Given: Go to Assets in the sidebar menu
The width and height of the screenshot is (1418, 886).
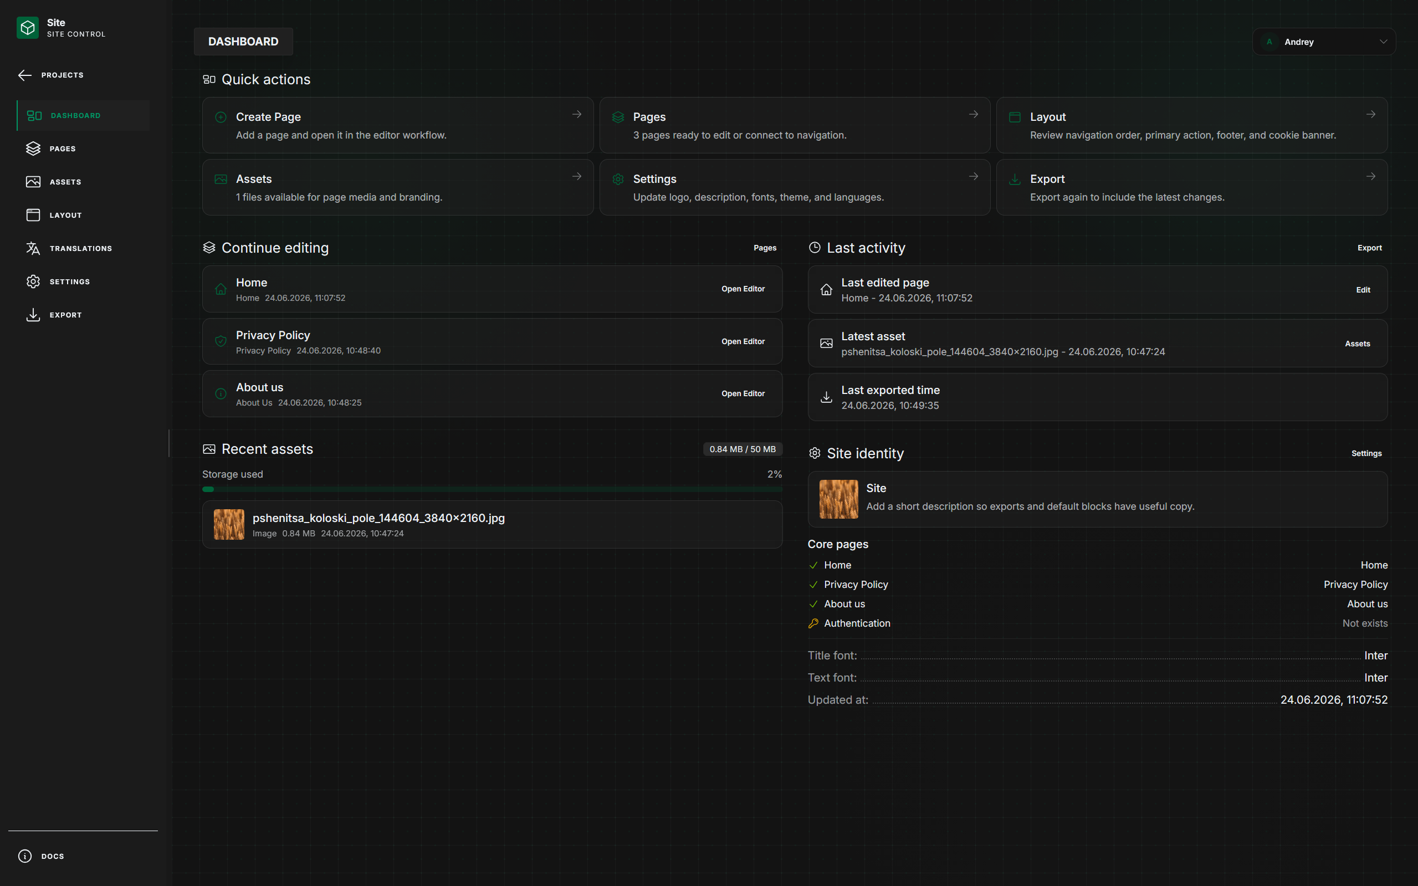Looking at the screenshot, I should tap(83, 182).
